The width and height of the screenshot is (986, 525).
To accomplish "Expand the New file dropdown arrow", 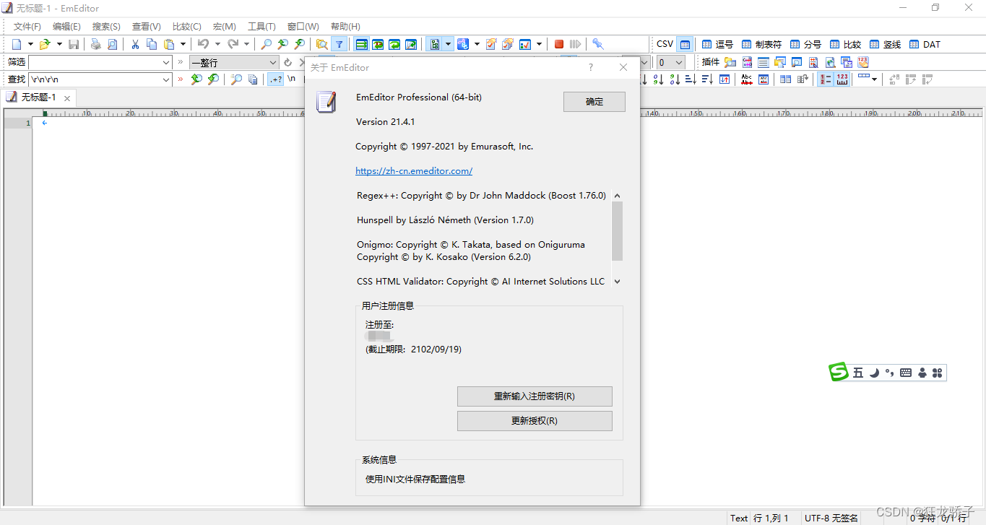I will [x=30, y=45].
